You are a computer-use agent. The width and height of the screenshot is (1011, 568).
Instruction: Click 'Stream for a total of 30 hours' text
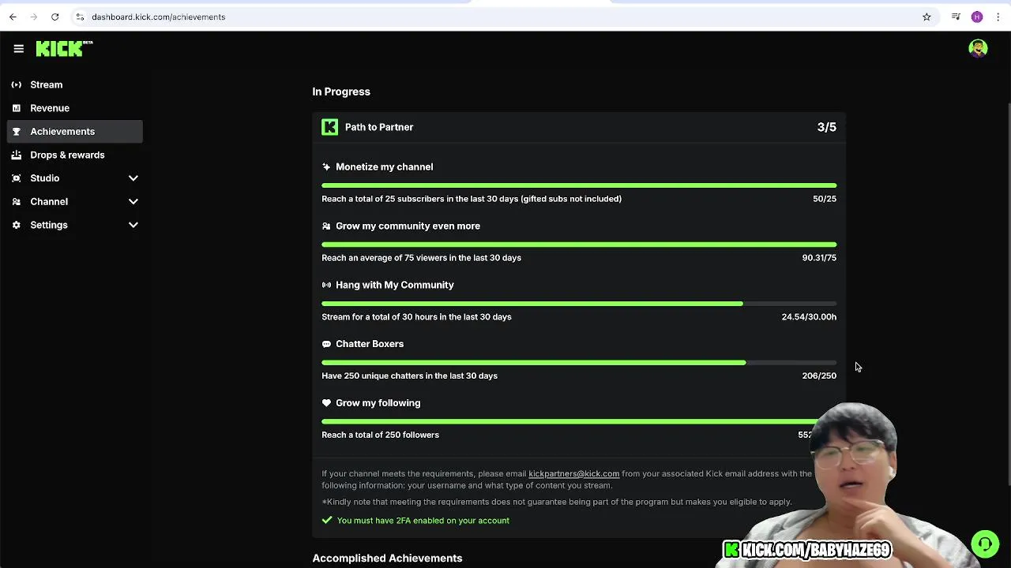coord(416,317)
